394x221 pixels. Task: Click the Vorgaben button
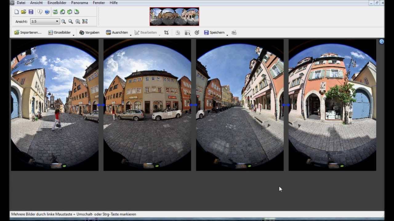click(x=89, y=33)
